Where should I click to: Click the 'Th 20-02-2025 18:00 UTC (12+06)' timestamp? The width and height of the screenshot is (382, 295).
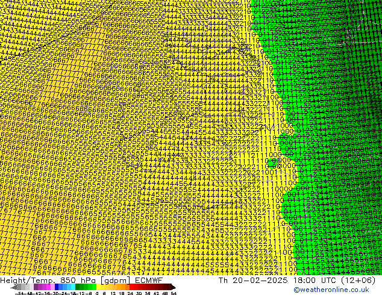click(297, 280)
